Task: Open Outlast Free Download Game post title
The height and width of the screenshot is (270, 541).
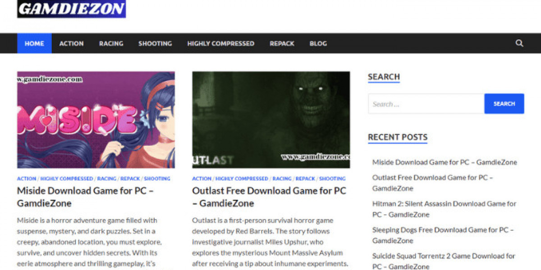Action: point(269,197)
